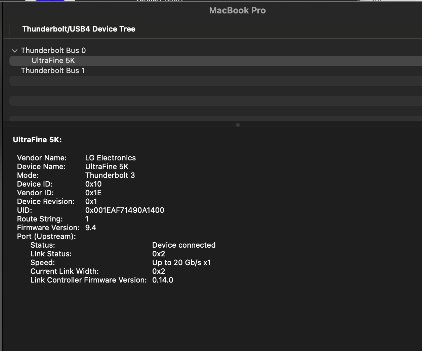This screenshot has height=351, width=422.
Task: Click the Current Link Width value 0x2
Action: [159, 271]
